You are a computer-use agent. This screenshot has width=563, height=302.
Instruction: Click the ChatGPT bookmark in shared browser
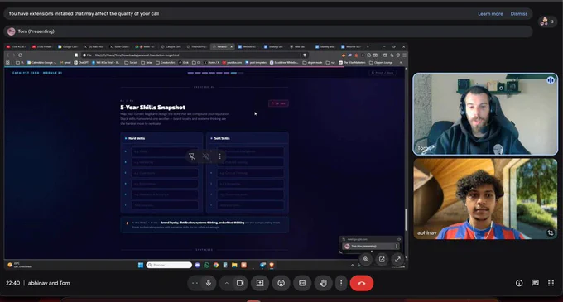coord(81,62)
